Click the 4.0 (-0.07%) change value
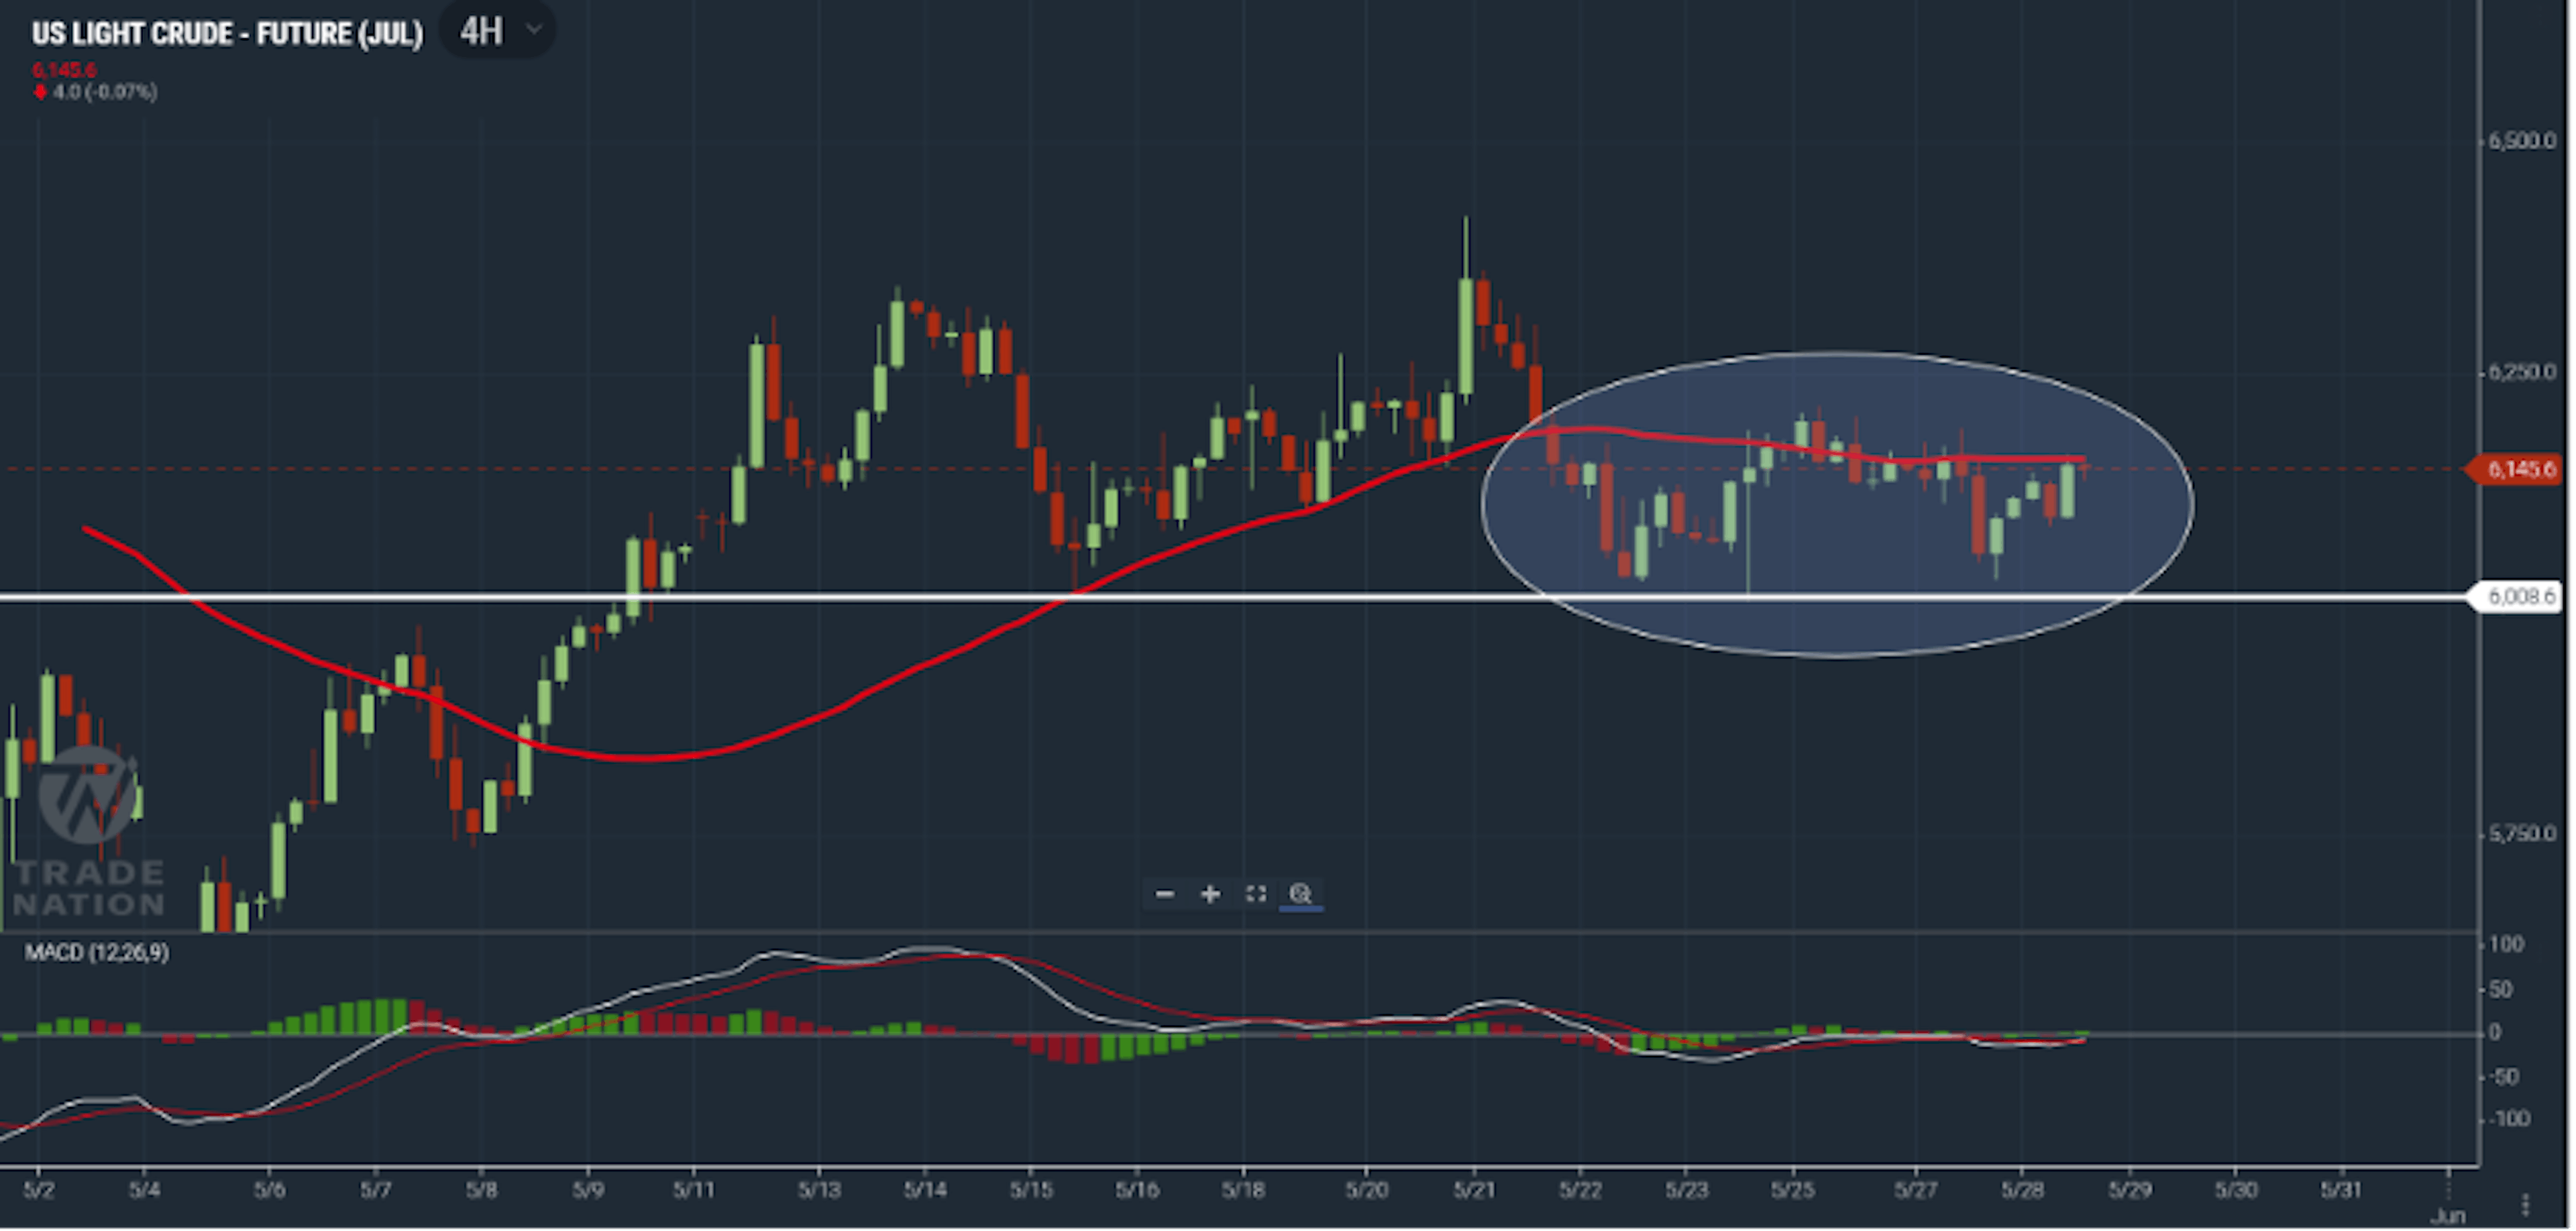Image resolution: width=2576 pixels, height=1231 pixels. pyautogui.click(x=104, y=92)
